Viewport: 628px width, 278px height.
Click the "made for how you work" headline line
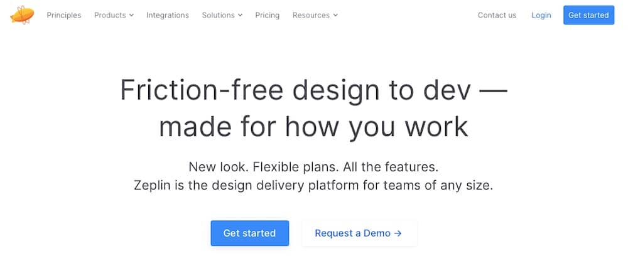(313, 126)
